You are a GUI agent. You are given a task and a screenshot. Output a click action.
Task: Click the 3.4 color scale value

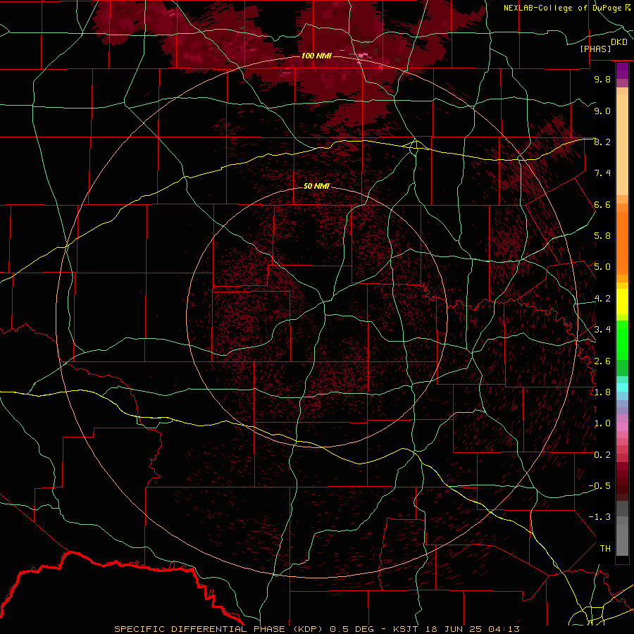tap(602, 330)
